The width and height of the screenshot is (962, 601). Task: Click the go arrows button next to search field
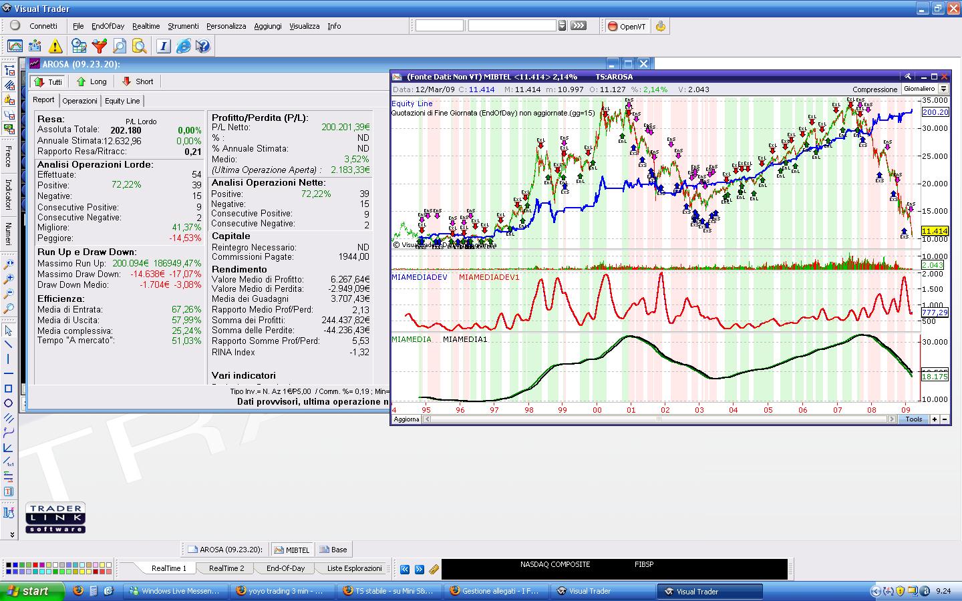coord(579,25)
